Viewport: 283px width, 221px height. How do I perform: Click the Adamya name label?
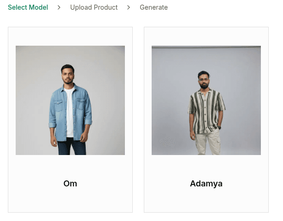(x=206, y=184)
